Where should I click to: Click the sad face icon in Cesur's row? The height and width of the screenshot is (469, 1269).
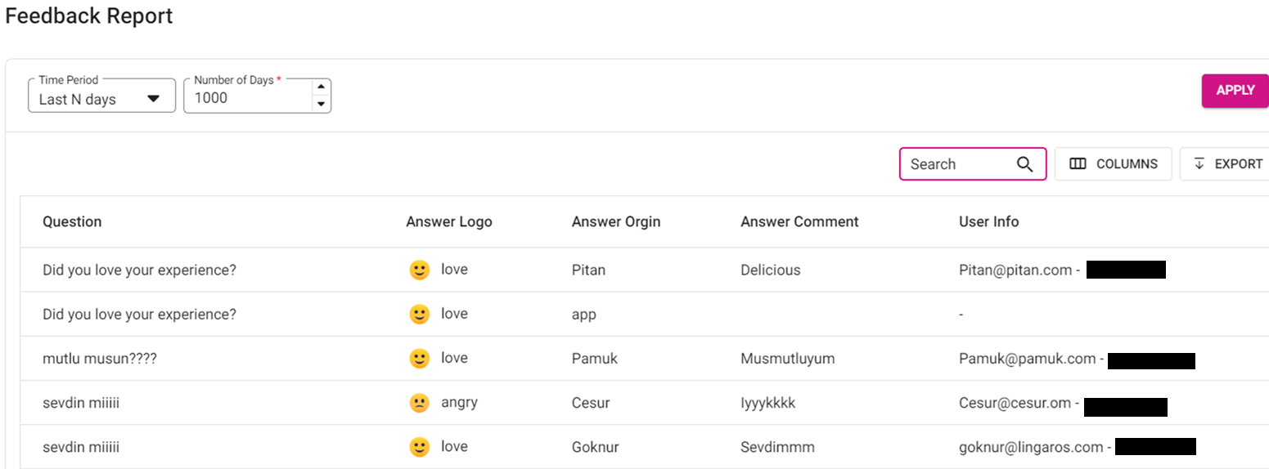pos(419,403)
